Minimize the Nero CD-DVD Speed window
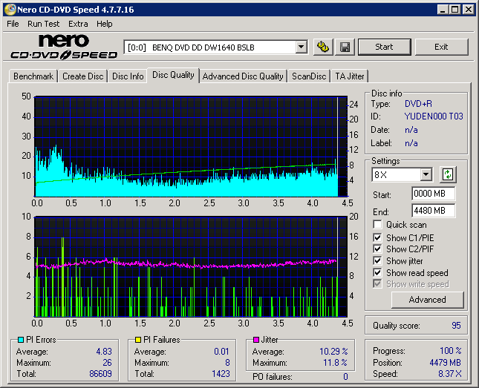Viewport: 479px width, 388px height. click(x=441, y=10)
